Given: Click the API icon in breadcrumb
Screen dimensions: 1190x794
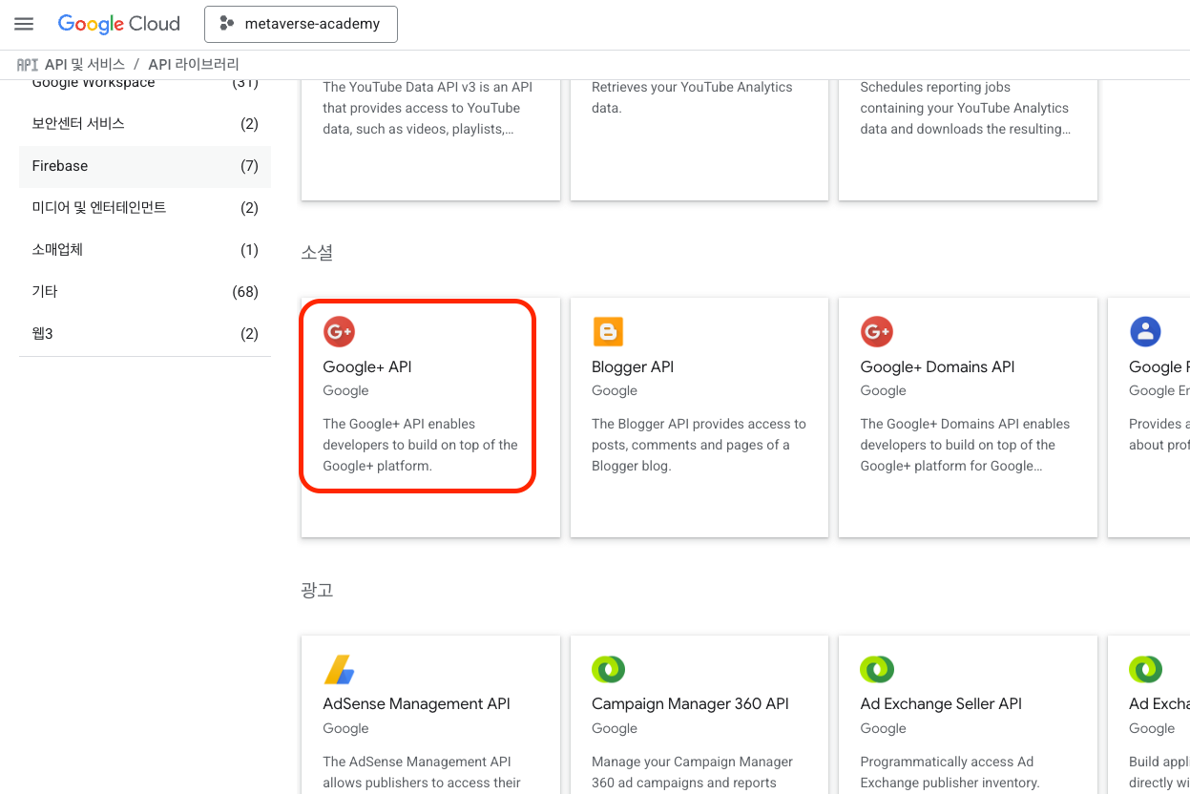Looking at the screenshot, I should pyautogui.click(x=28, y=65).
